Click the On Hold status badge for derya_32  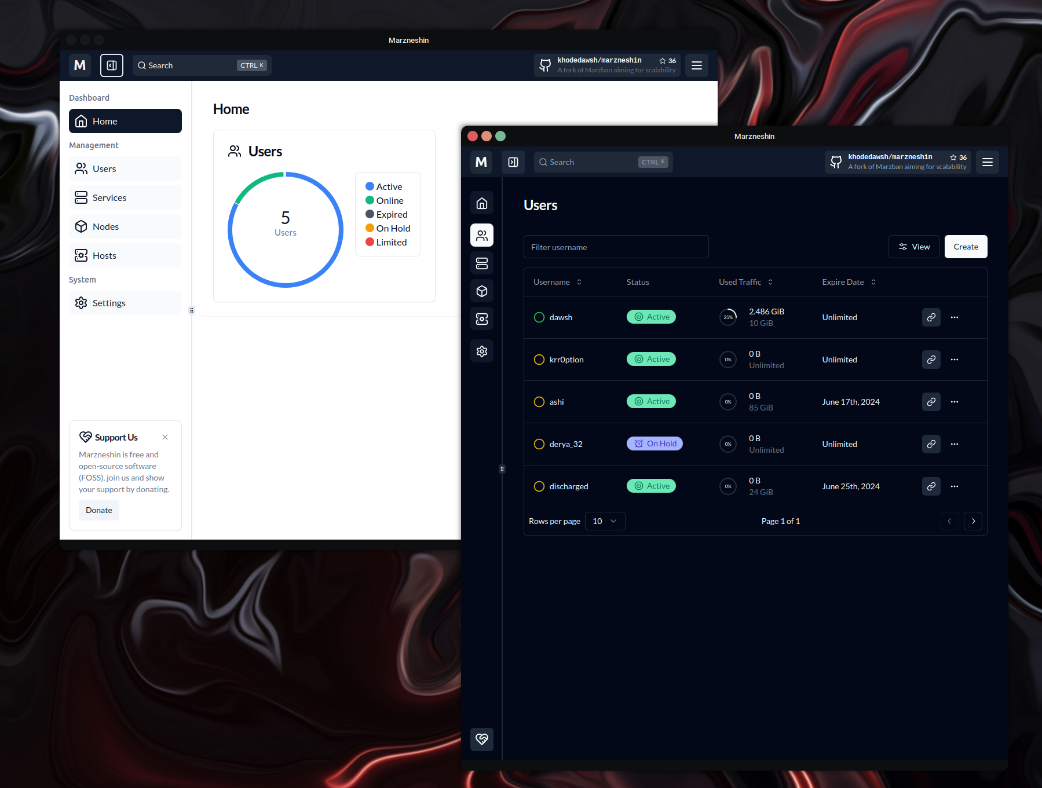coord(655,444)
